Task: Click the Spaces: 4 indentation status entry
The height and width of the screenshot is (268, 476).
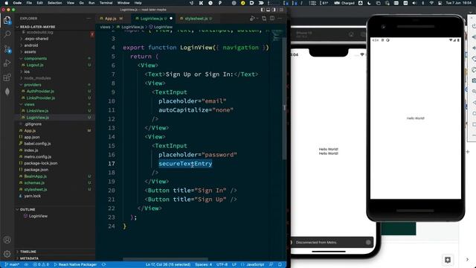Action: point(203,265)
